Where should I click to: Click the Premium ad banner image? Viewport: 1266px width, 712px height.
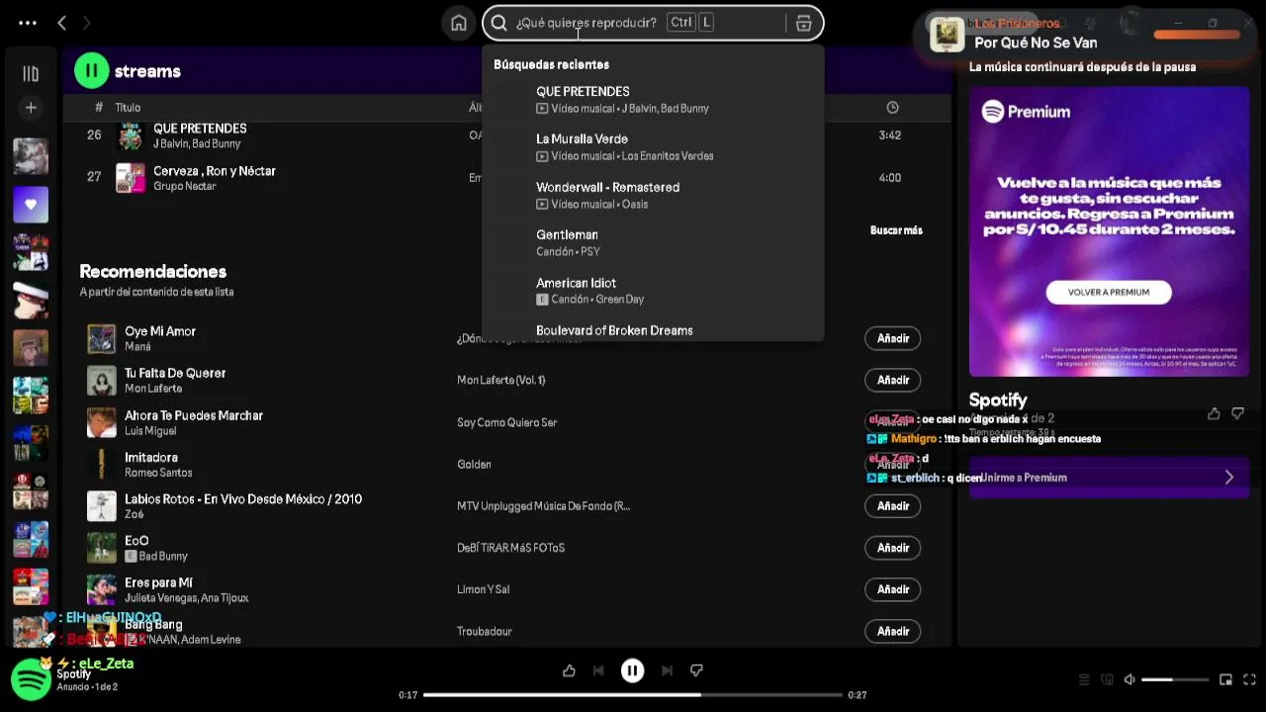tap(1109, 231)
